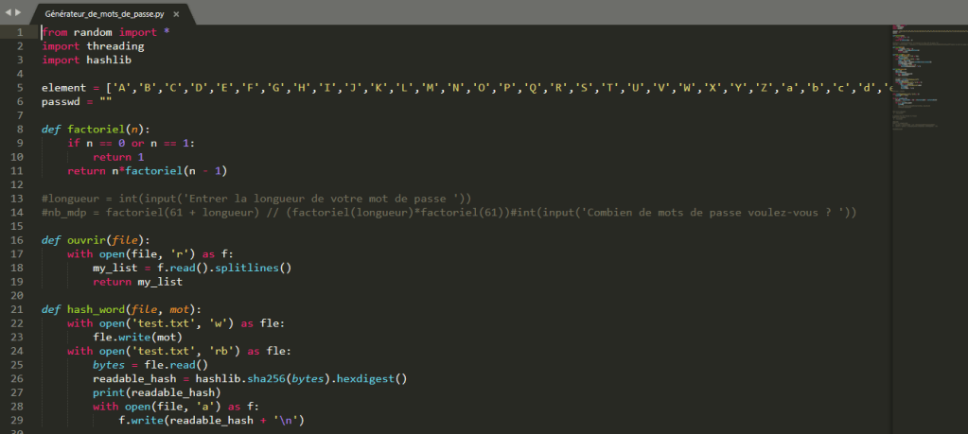Click line number 21 in gutter
This screenshot has height=434, width=968.
click(x=16, y=309)
